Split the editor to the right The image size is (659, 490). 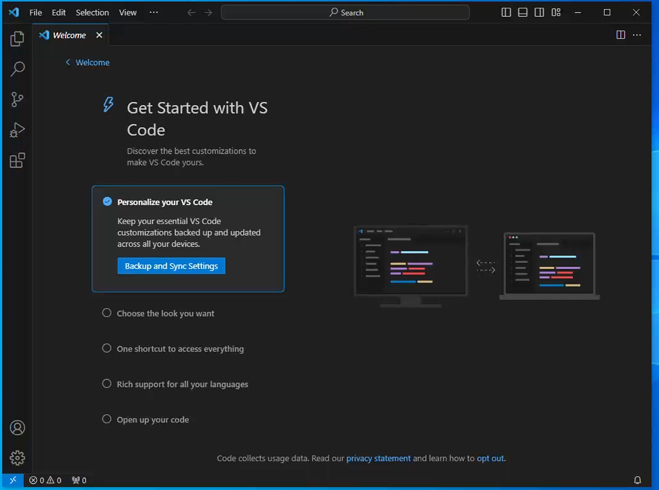pos(621,35)
